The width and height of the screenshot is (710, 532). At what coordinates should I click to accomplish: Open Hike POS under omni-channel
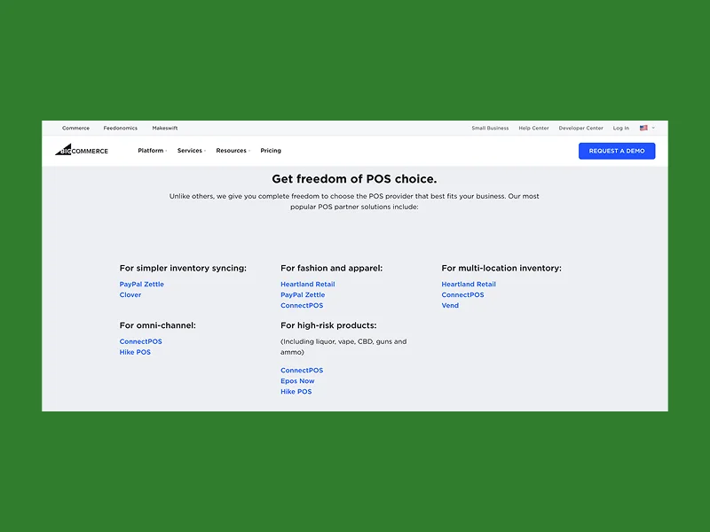click(135, 352)
